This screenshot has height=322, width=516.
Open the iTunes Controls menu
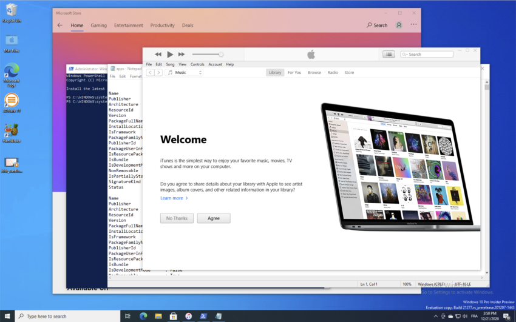pos(197,64)
